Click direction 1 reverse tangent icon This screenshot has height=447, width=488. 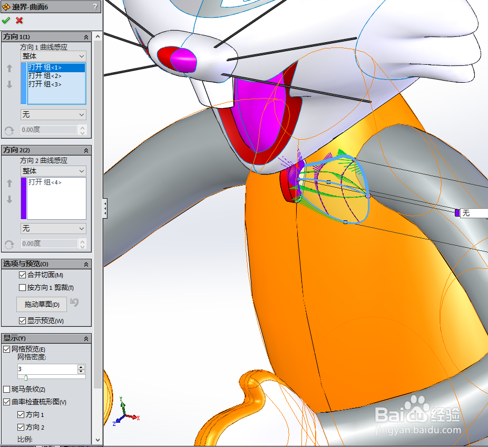coord(9,130)
